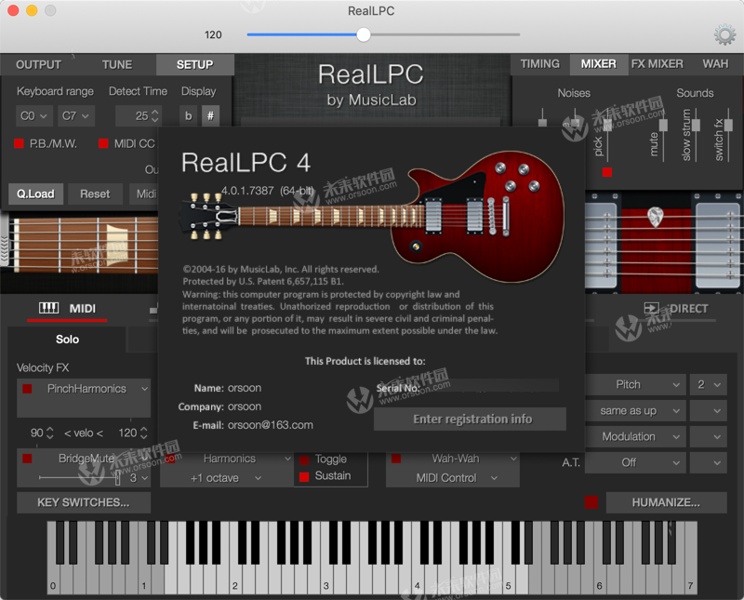Viewport: 744px width, 600px height.
Task: Enable the Sustain pedal option
Action: coord(305,476)
